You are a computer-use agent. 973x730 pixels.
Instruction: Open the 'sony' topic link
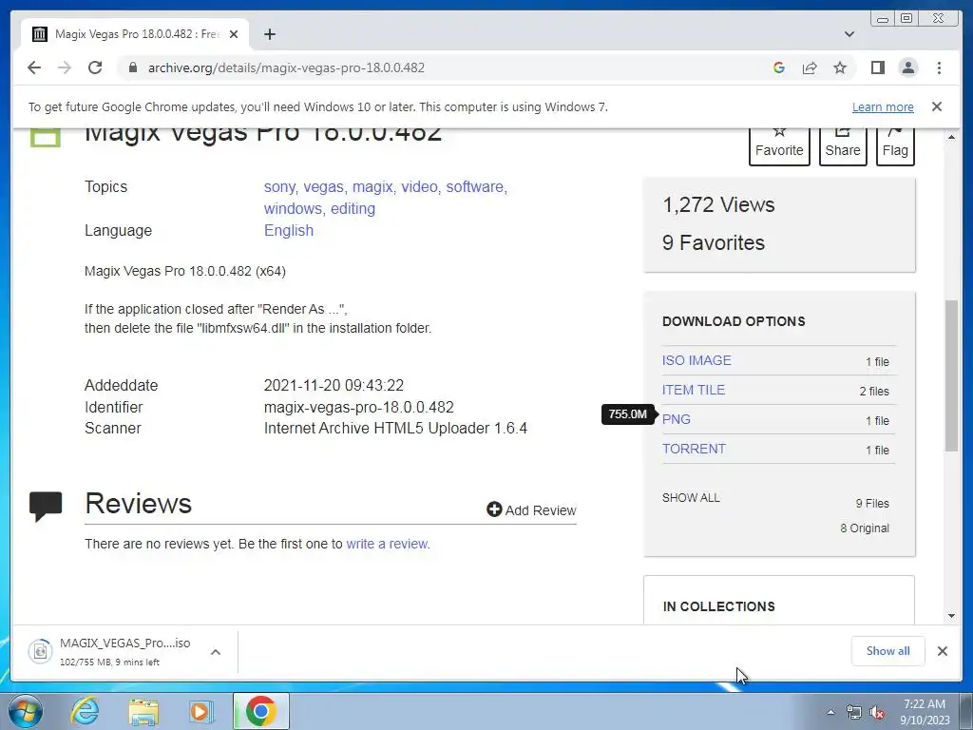(279, 187)
